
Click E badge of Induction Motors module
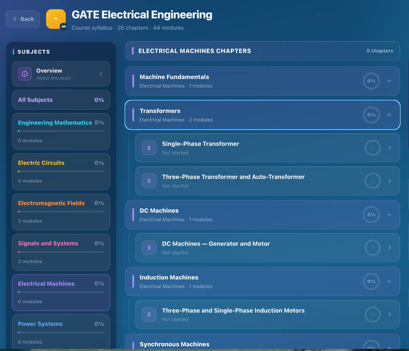point(149,314)
